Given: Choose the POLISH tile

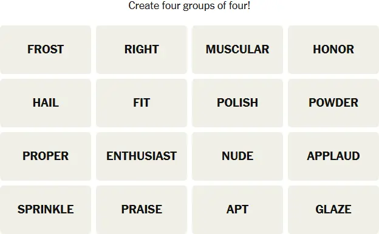Looking at the screenshot, I should point(237,103).
